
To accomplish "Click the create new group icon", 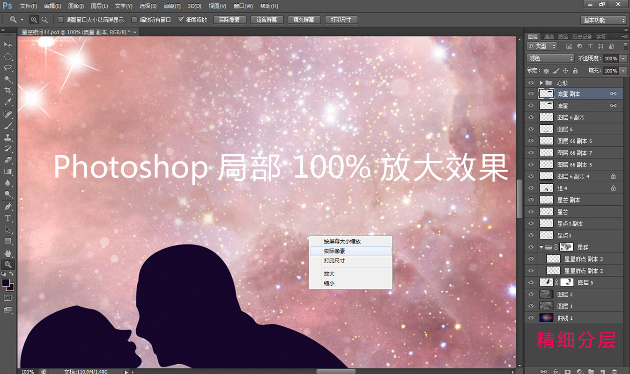I will click(591, 372).
